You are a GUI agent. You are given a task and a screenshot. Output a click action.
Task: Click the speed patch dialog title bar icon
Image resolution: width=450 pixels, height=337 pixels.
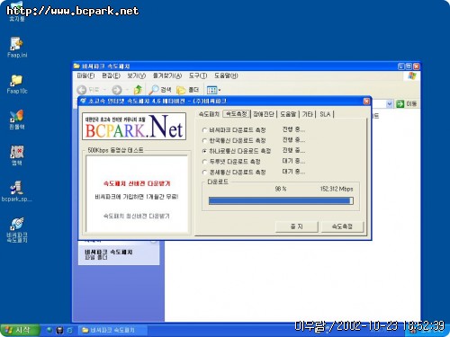(83, 101)
